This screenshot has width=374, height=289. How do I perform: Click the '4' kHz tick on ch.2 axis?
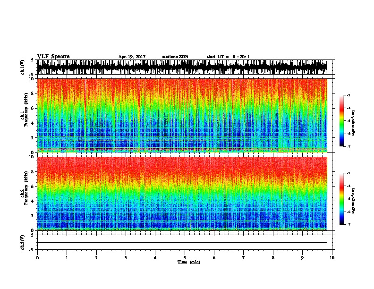pyautogui.click(x=33, y=201)
